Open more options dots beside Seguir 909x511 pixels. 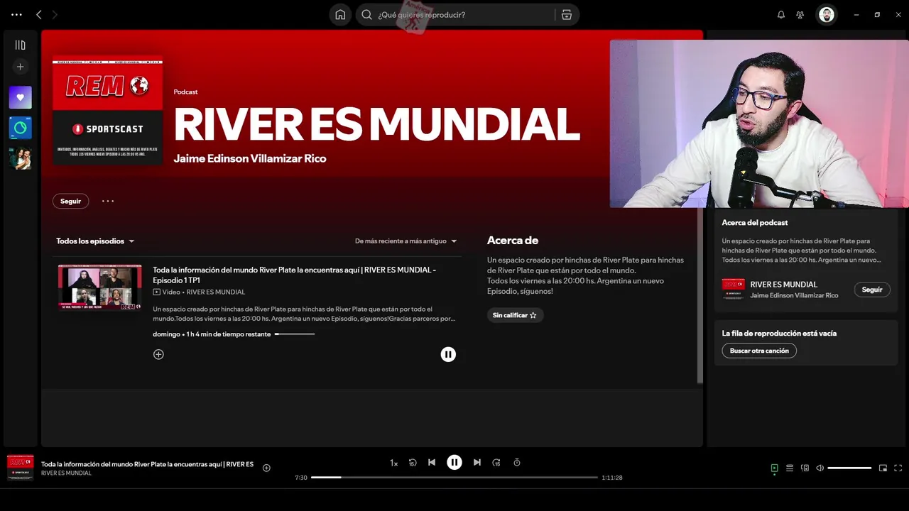(x=108, y=201)
